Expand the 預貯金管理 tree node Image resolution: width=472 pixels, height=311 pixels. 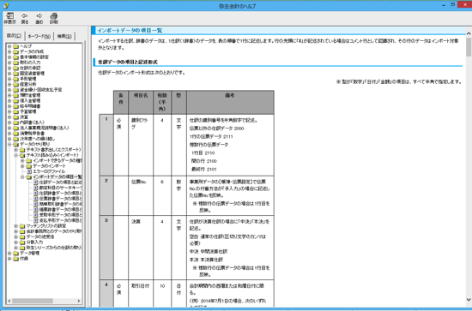click(x=9, y=95)
